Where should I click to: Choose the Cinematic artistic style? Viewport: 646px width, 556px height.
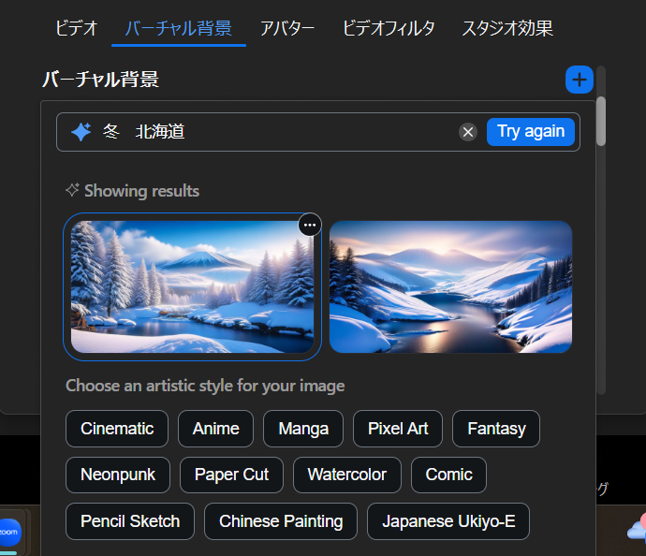(117, 429)
